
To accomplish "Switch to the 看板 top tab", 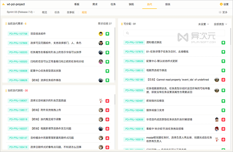I will point(77,4).
